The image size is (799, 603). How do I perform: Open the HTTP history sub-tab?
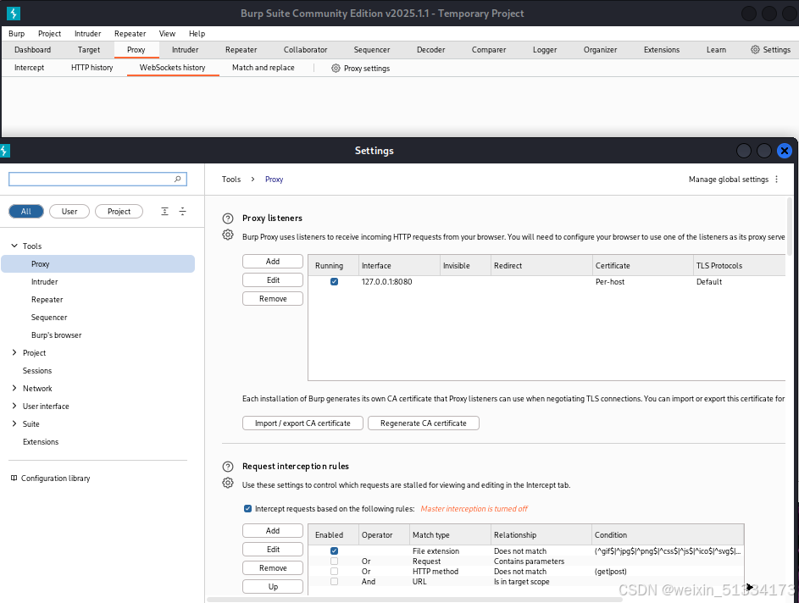[92, 68]
